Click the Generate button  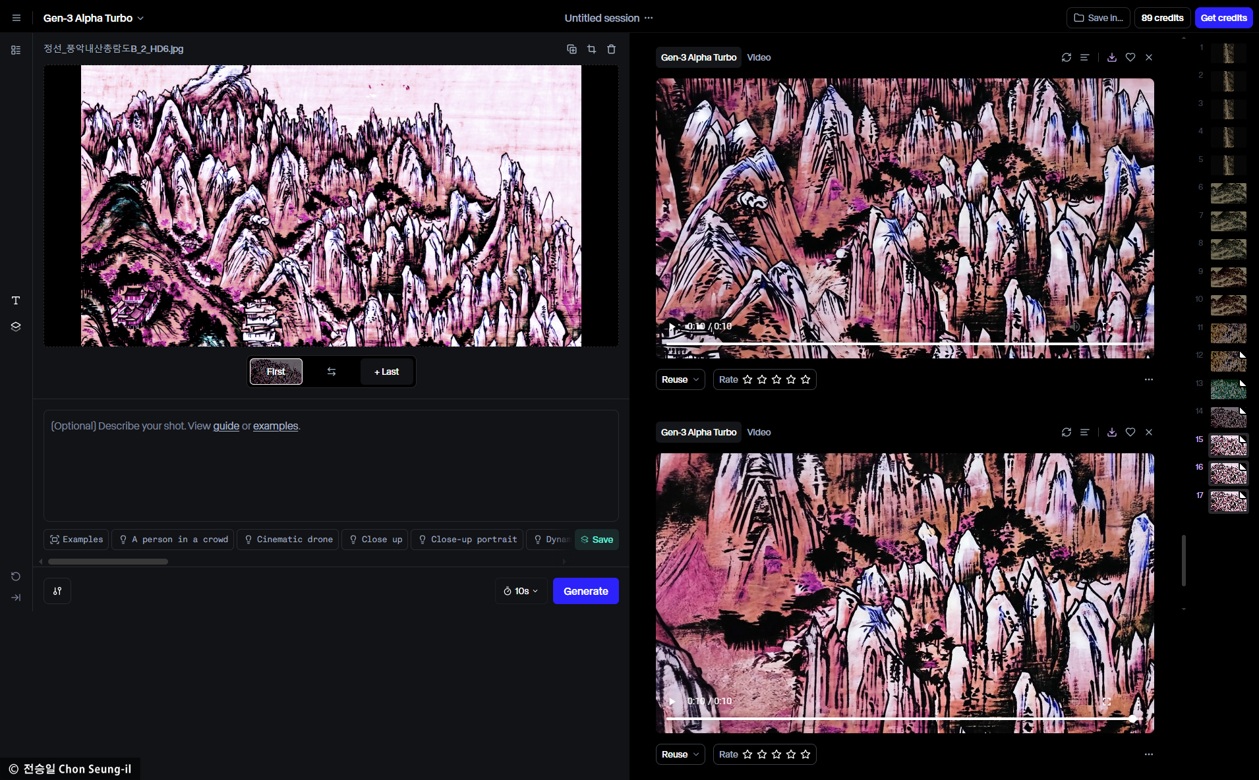[586, 591]
